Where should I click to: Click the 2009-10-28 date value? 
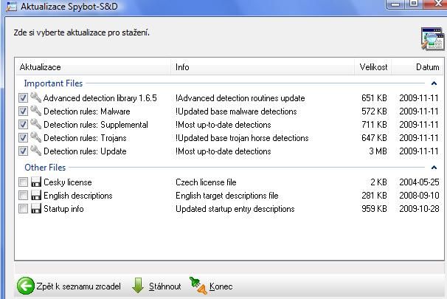point(419,209)
